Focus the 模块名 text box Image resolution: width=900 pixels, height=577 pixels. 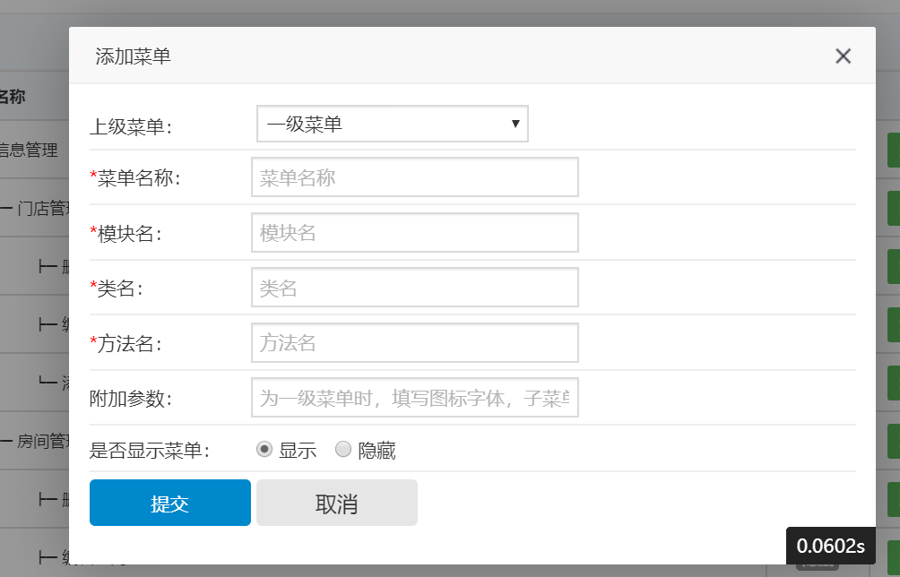coord(414,232)
